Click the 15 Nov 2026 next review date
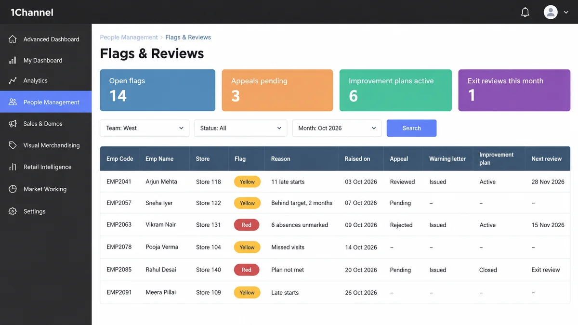 click(x=548, y=225)
